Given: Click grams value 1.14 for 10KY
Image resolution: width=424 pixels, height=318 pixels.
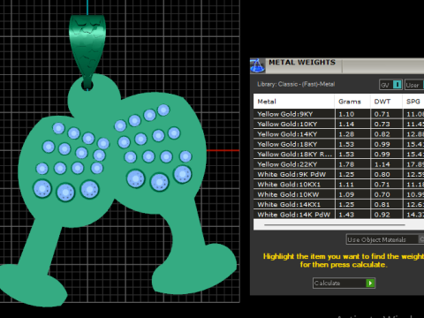Looking at the screenshot, I should 346,125.
